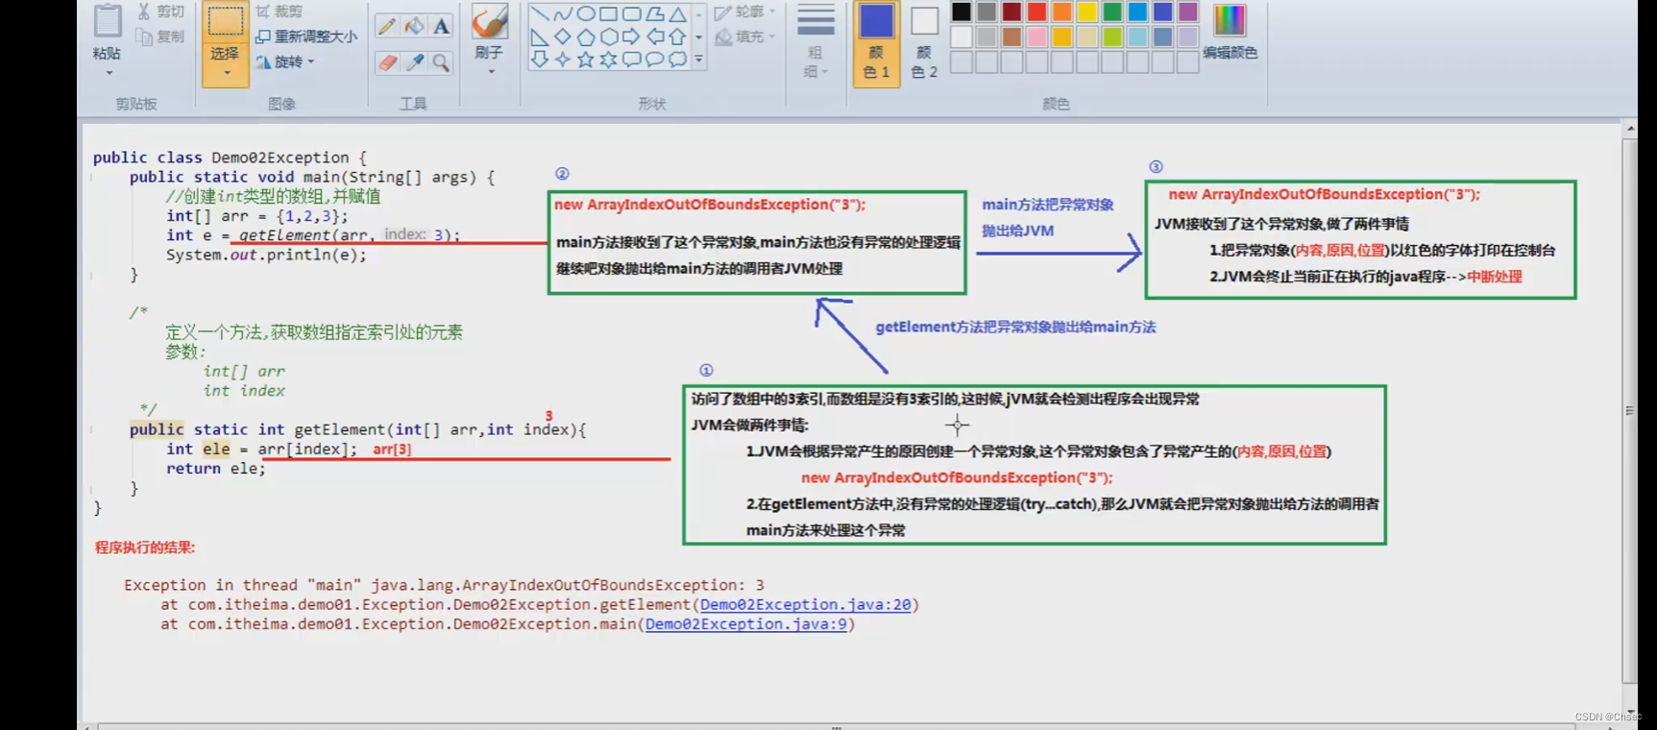Choose the Diamond shape

coord(563,36)
